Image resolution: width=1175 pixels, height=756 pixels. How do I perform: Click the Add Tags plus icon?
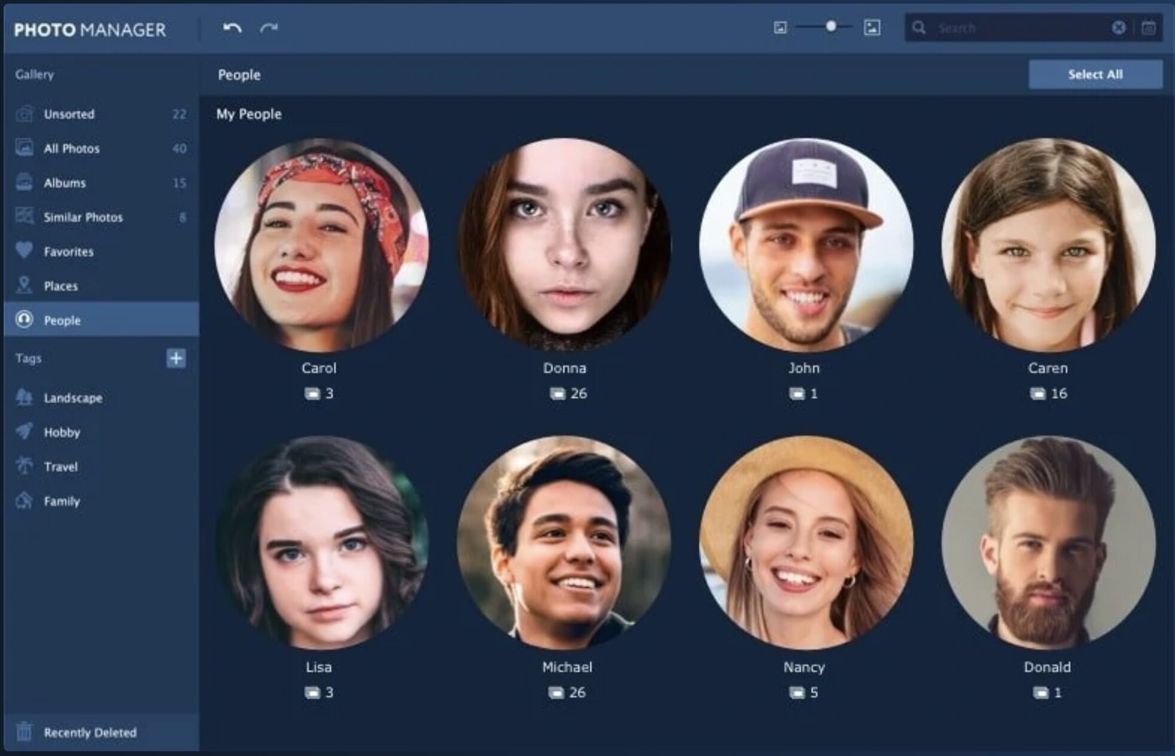click(x=175, y=358)
